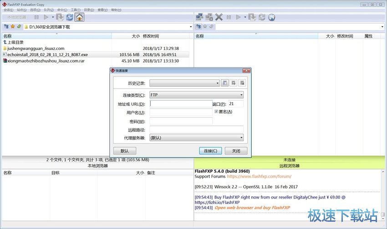Focus the 地址或 URL input field
This screenshot has height=229, width=387.
pos(181,104)
